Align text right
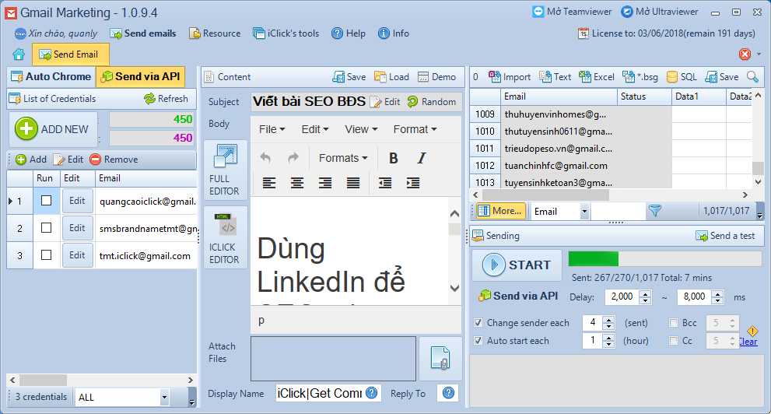This screenshot has width=771, height=414. [325, 184]
